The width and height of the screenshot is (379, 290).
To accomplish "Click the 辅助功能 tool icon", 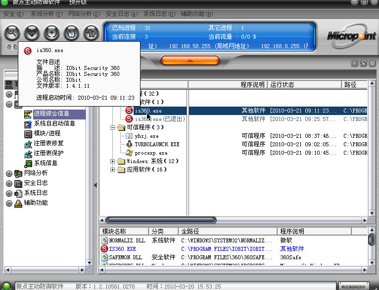I will point(18,204).
